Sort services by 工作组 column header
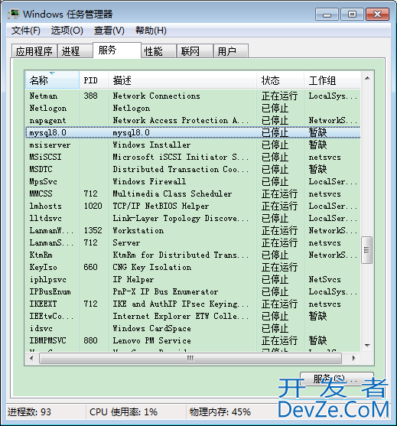This screenshot has height=426, width=397. (x=332, y=80)
